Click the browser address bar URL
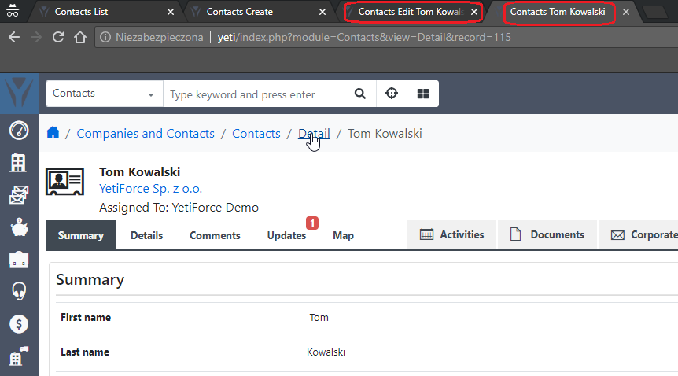 click(x=363, y=37)
